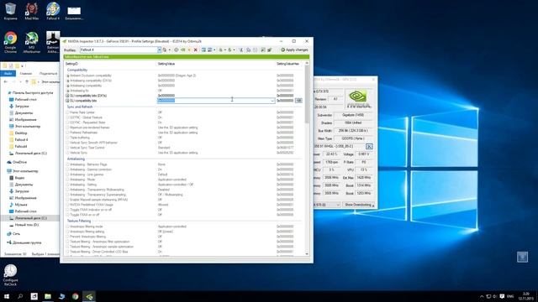This screenshot has width=538, height=302.
Task: Open Explorer quick access toolbar dropdown arrow
Action: click(23, 65)
